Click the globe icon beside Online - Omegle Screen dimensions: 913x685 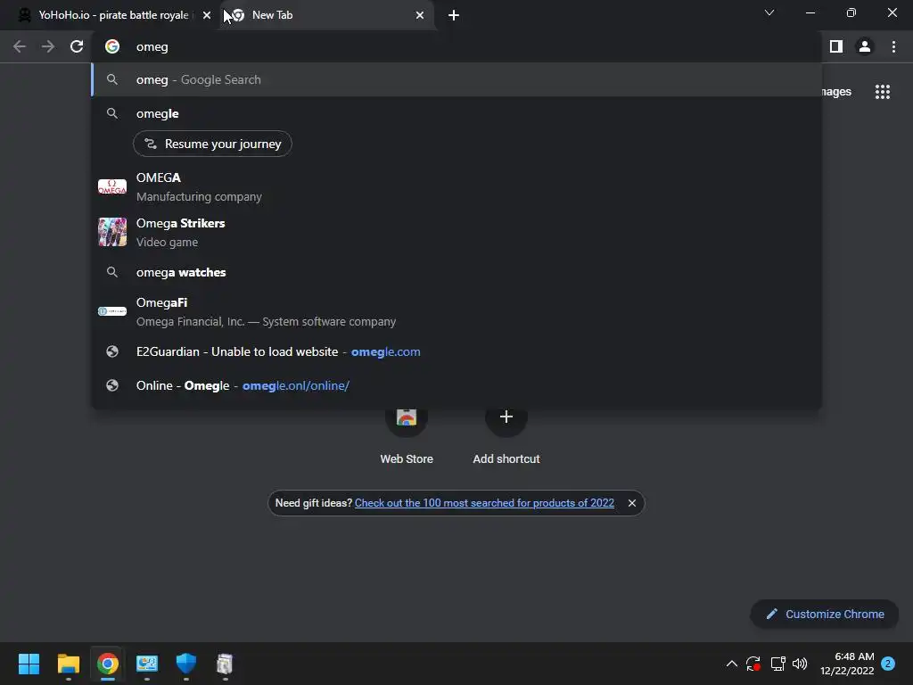pos(112,385)
